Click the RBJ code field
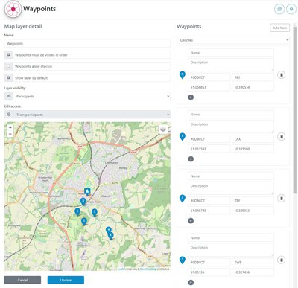Image resolution: width=298 pixels, height=288 pixels. tap(253, 77)
